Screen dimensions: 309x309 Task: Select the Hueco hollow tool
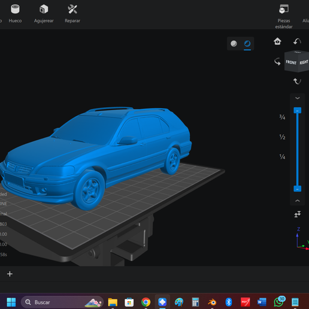click(15, 14)
